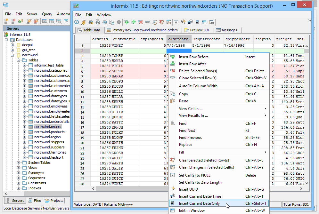319x214 pixels.
Task: Select Delete Selected Row(s) context menu entry
Action: click(219, 71)
